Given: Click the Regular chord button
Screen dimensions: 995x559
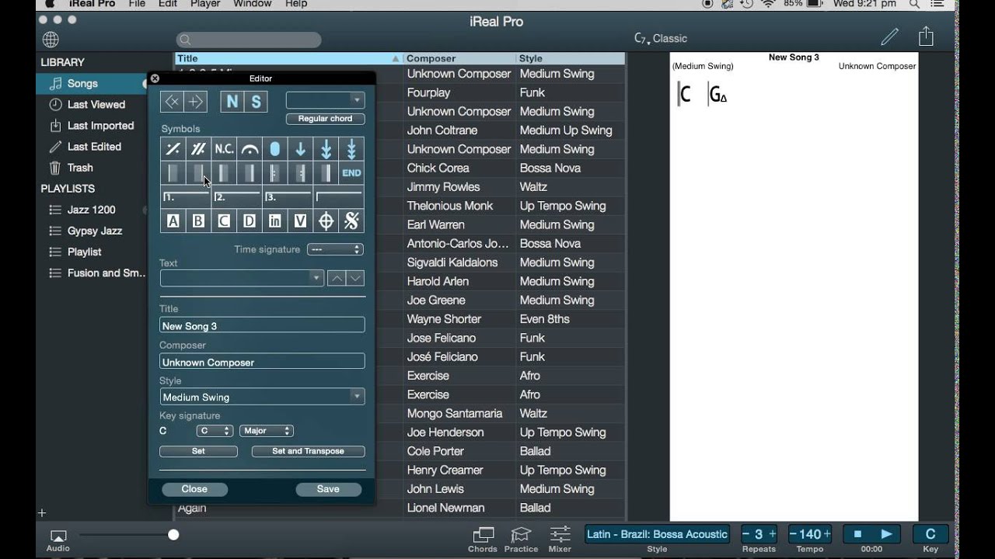Looking at the screenshot, I should point(325,119).
